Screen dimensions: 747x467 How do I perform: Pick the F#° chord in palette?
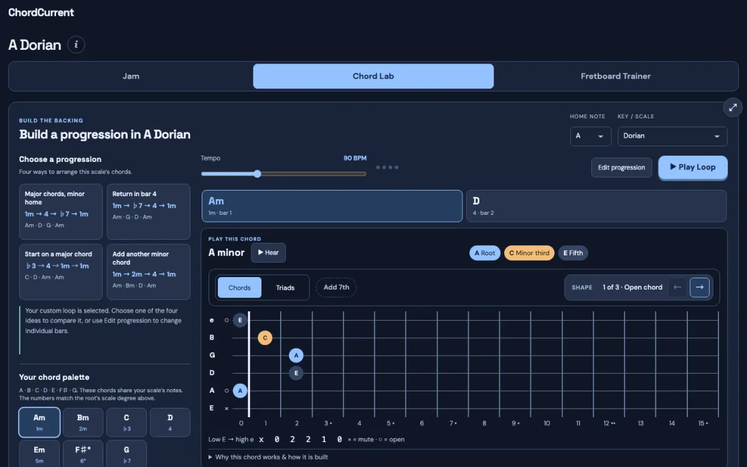pos(83,453)
